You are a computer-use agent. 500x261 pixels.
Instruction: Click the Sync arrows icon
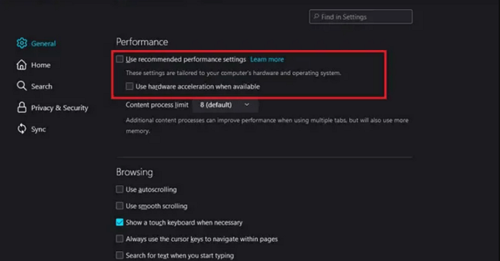(21, 129)
